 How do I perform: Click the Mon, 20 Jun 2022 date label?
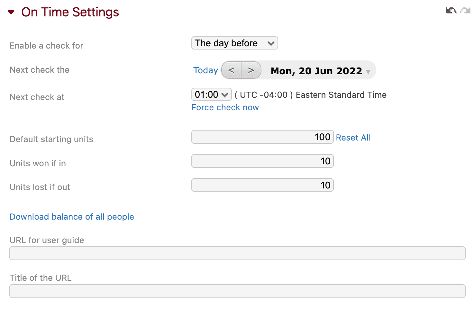[317, 71]
